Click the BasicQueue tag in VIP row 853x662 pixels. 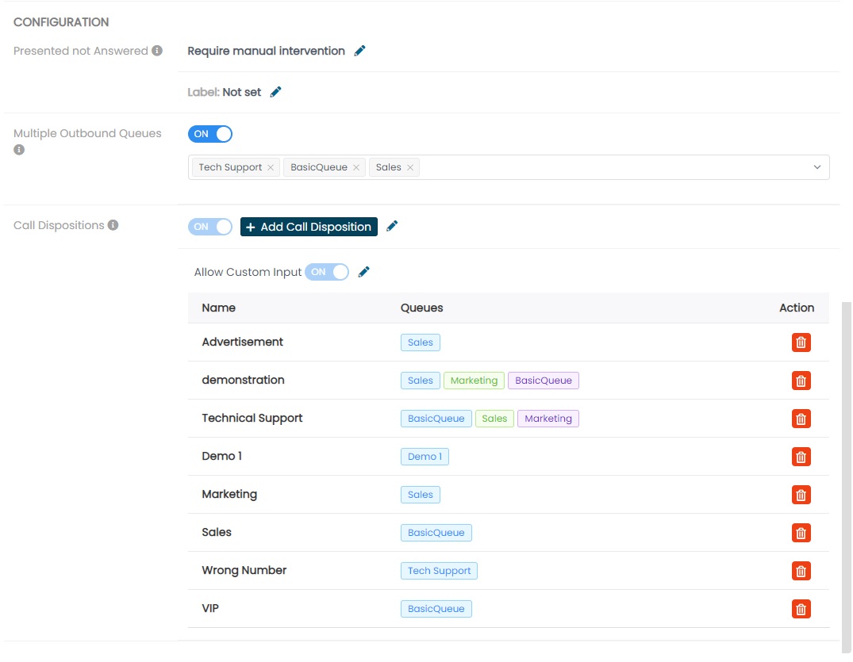coord(436,609)
